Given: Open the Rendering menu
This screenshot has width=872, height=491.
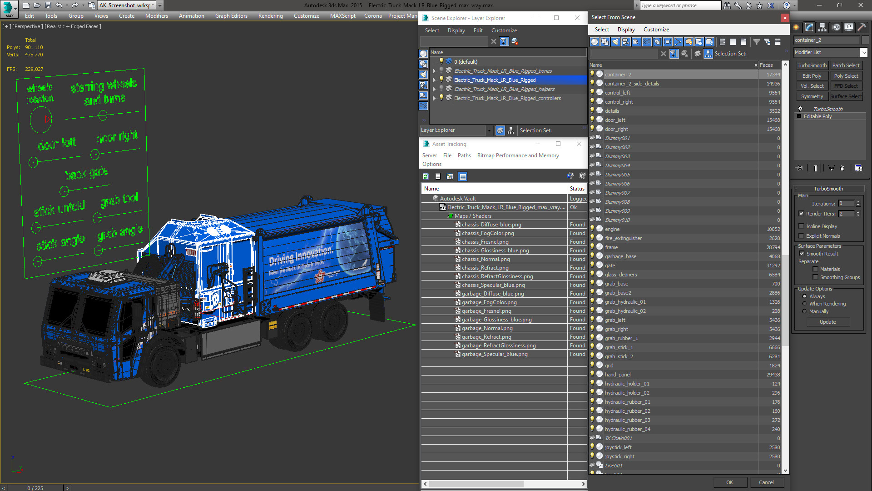Looking at the screenshot, I should click(270, 16).
